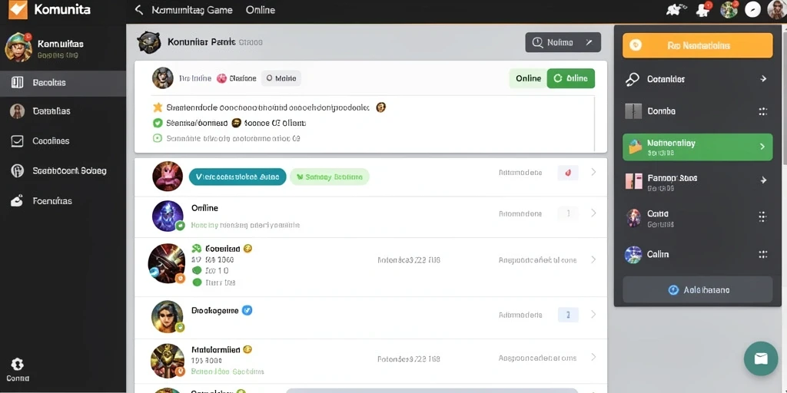This screenshot has height=393, width=787.
Task: Open the Brookogeme member avatar thumbnail
Action: click(x=168, y=317)
